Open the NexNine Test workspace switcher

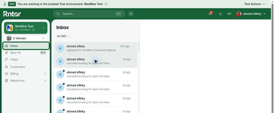click(x=26, y=28)
